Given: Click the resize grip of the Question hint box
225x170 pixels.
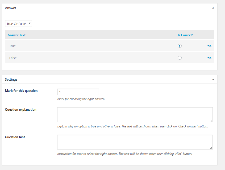Looking at the screenshot, I should point(211,148).
